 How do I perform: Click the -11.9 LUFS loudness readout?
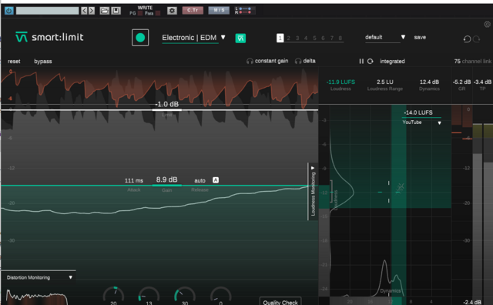click(x=340, y=82)
